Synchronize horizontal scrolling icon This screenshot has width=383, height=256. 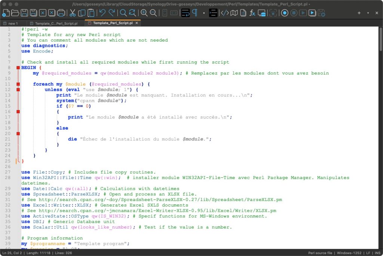click(174, 13)
